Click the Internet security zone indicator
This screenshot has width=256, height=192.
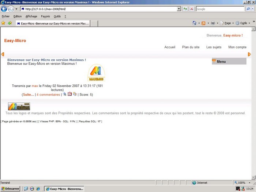(200, 183)
